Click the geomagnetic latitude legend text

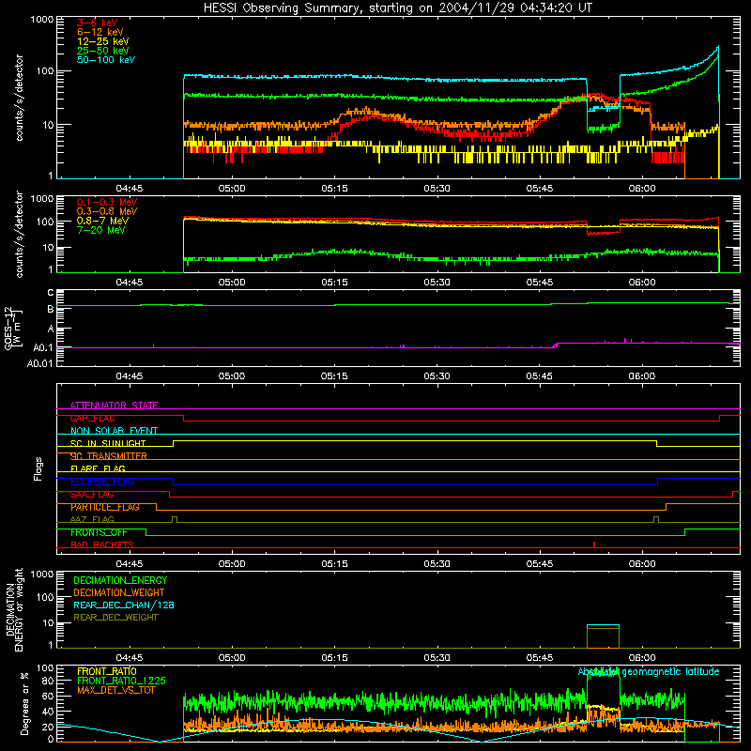[x=649, y=671]
